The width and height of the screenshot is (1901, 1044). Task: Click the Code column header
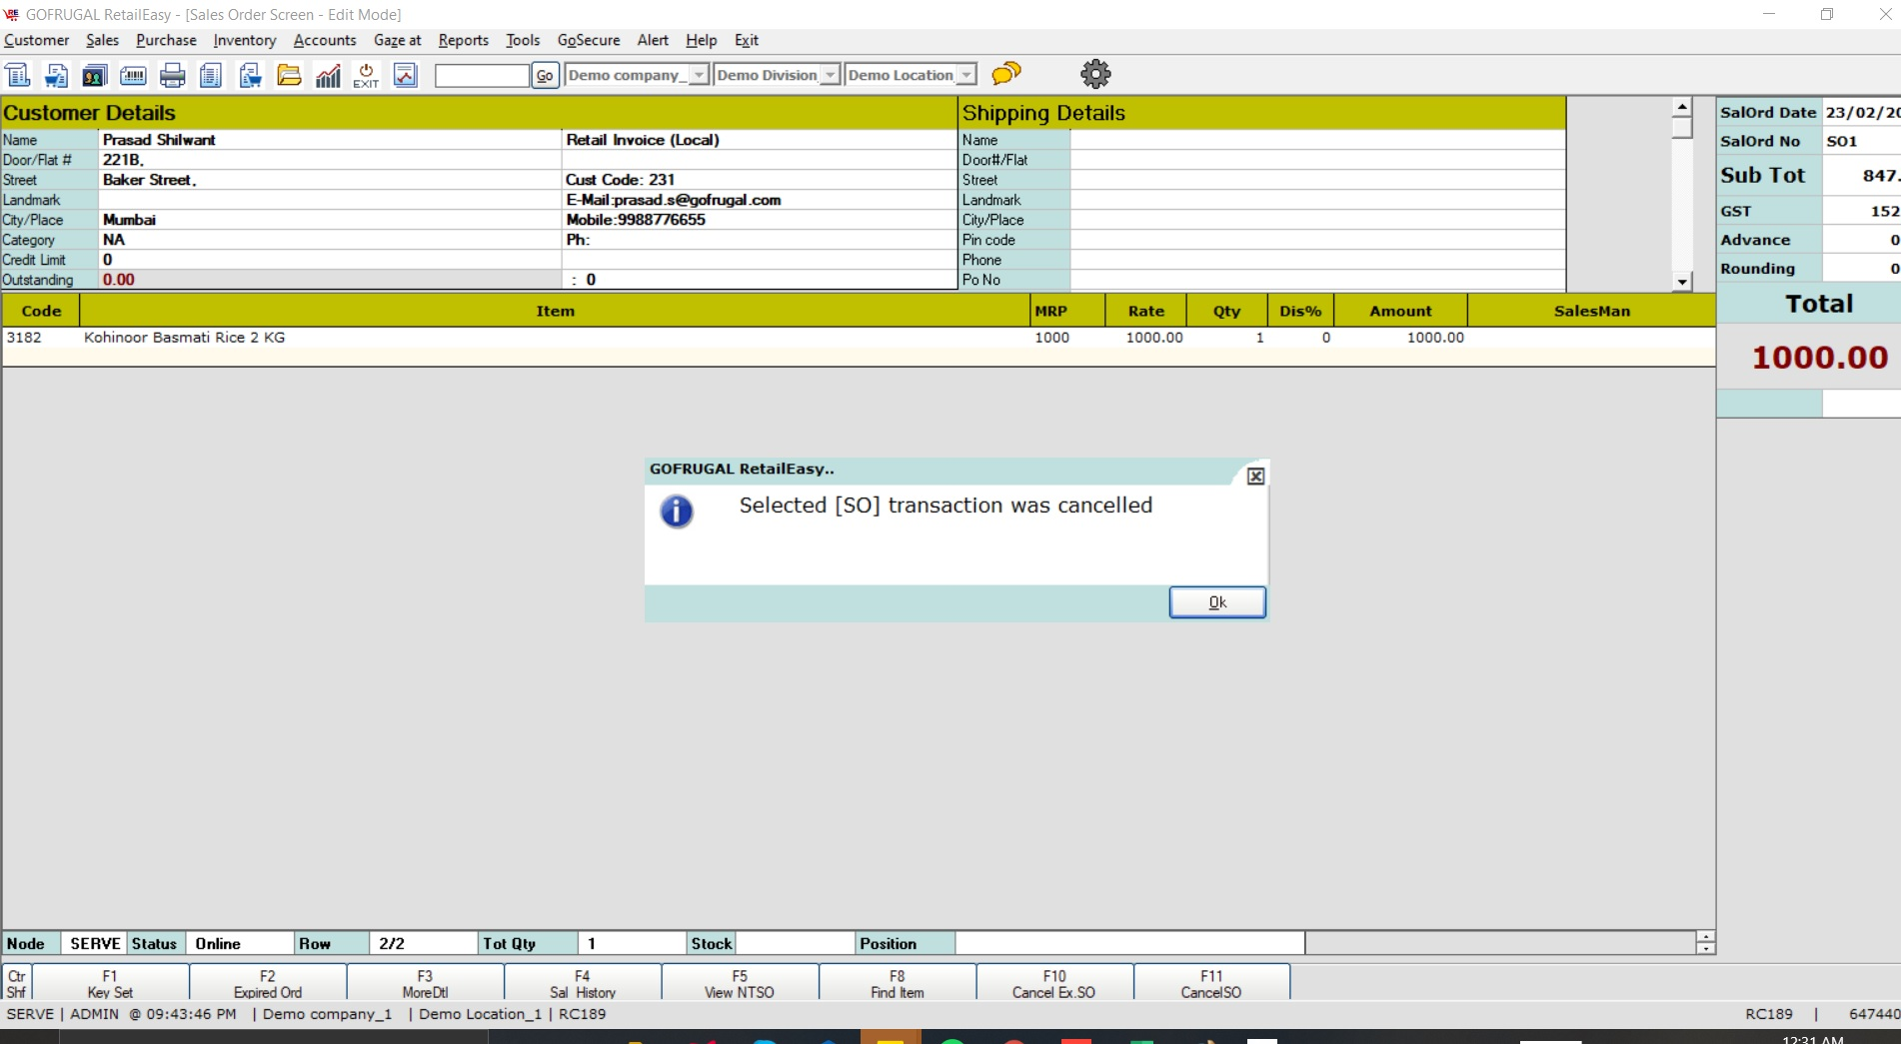point(41,311)
